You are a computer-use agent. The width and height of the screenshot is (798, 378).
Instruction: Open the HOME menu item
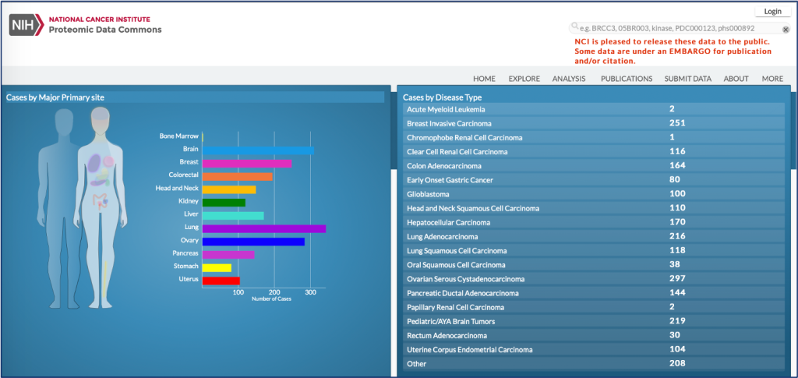tap(484, 79)
